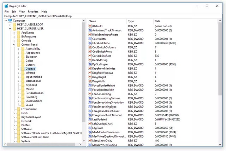
Task: Click the Registry Editor app icon in title bar
Action: tap(6, 6)
